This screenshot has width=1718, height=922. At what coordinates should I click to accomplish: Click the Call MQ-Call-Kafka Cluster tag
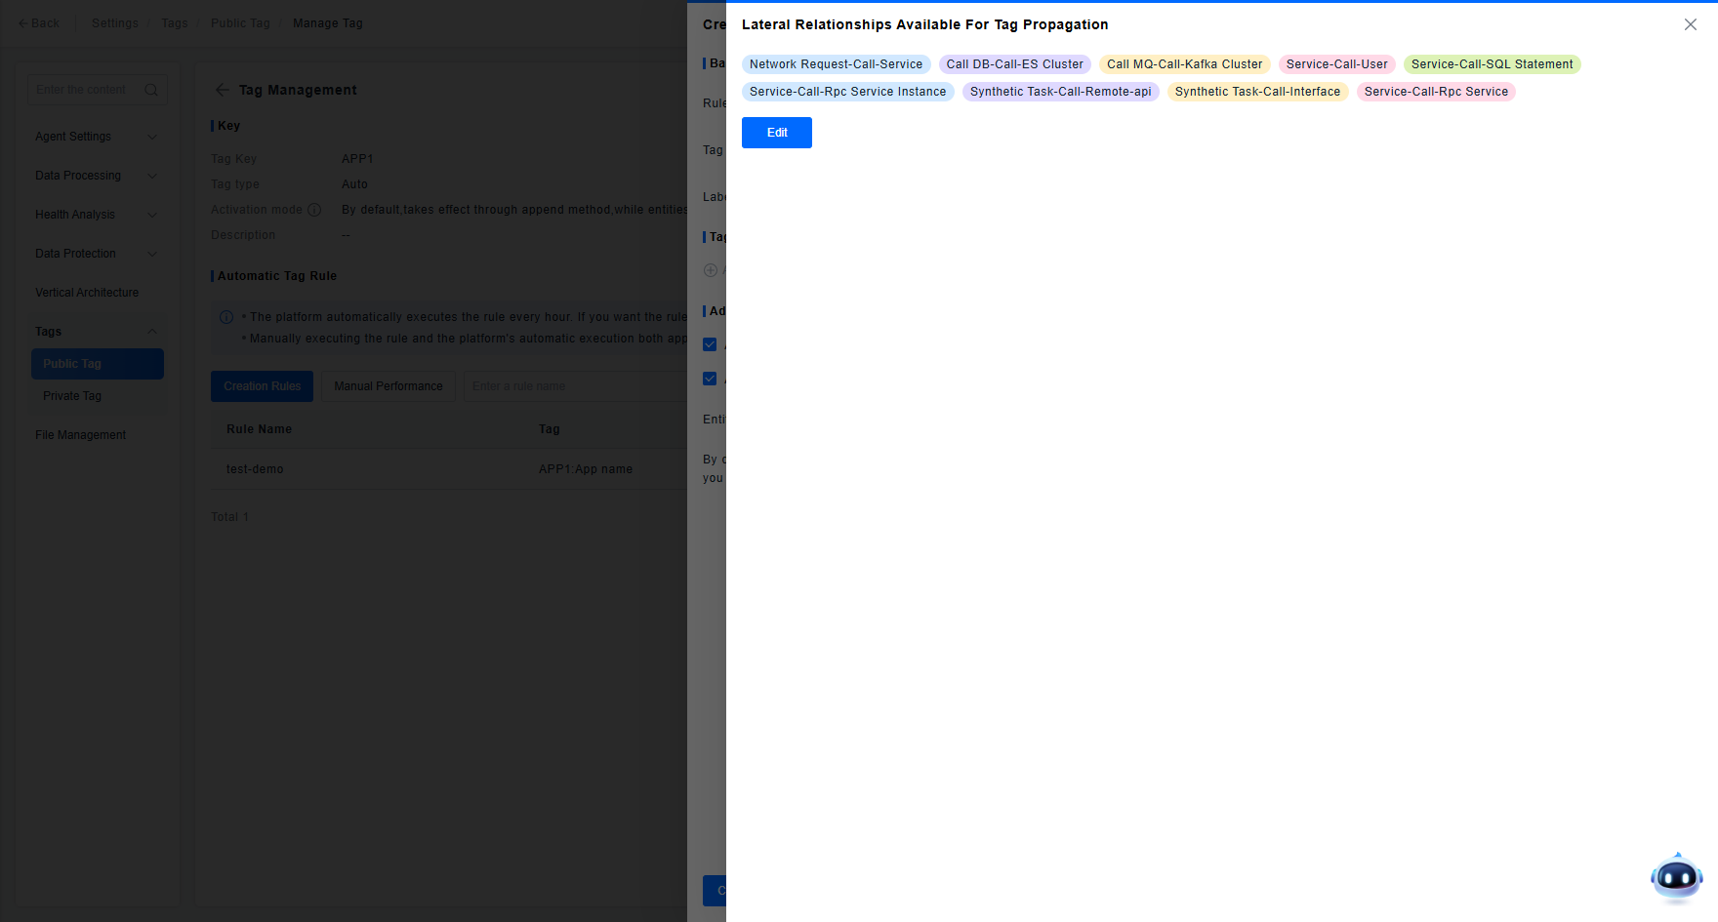pos(1184,64)
